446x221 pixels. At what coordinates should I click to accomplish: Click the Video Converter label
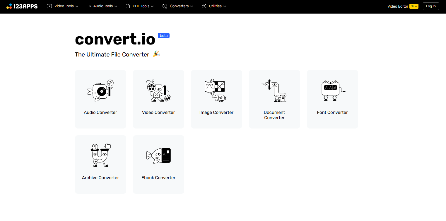click(x=158, y=112)
